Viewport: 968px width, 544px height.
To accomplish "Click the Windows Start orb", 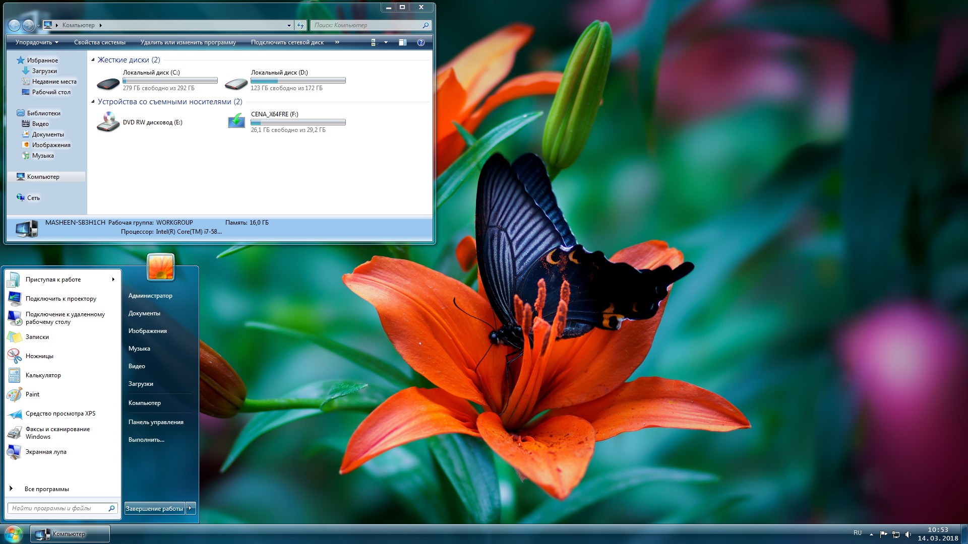I will [x=14, y=533].
